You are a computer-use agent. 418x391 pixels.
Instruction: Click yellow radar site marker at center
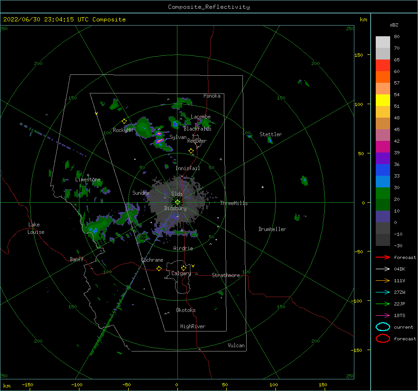(177, 202)
